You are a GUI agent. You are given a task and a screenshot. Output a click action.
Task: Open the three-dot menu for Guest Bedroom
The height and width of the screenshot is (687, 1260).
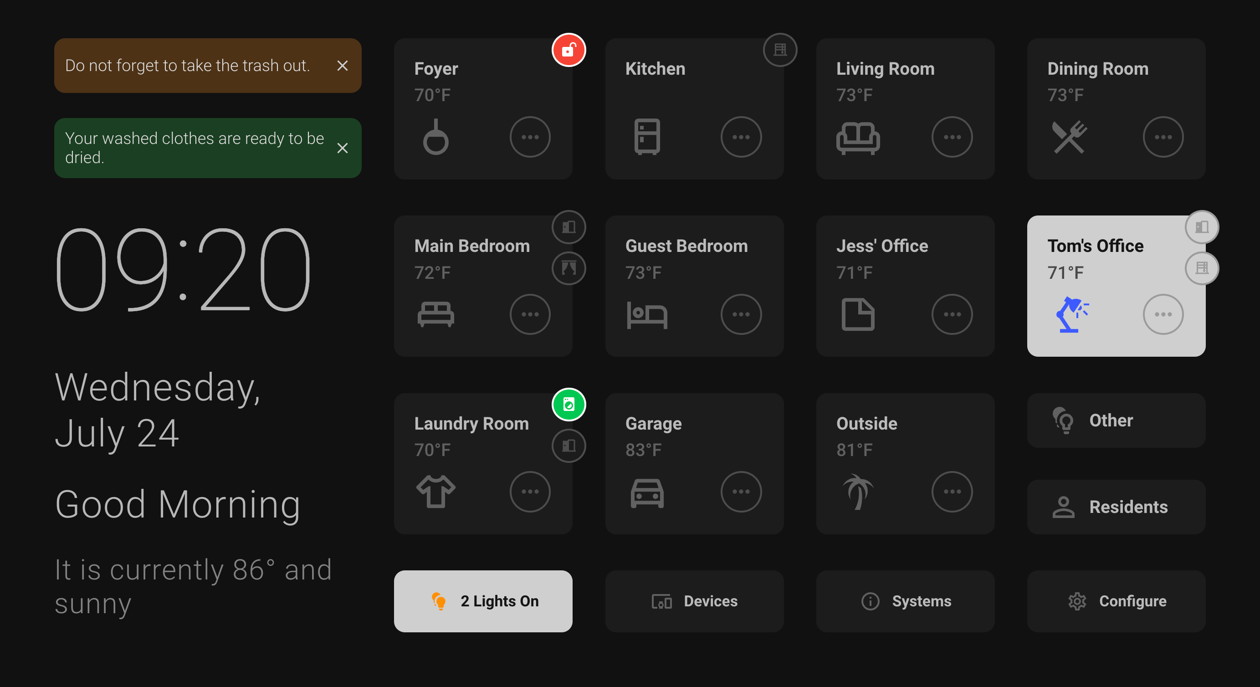tap(741, 314)
